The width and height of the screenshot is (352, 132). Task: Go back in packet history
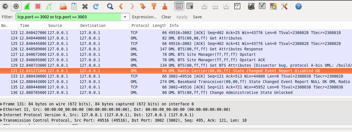click(x=121, y=6)
